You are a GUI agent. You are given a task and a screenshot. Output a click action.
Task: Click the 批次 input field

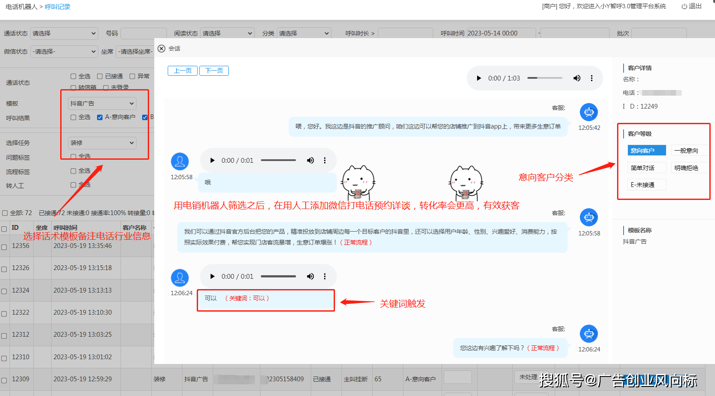click(659, 33)
